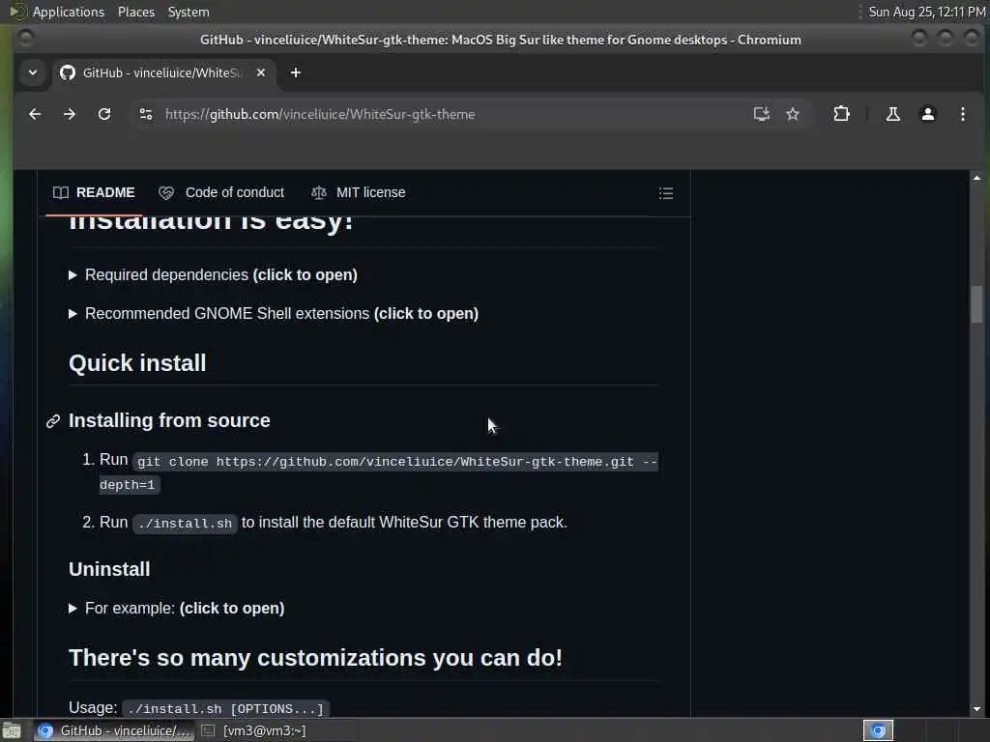The height and width of the screenshot is (742, 990).
Task: Click the clock showing Sun Aug 25
Action: (x=926, y=12)
